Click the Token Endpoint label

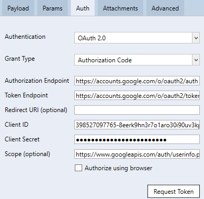26,95
